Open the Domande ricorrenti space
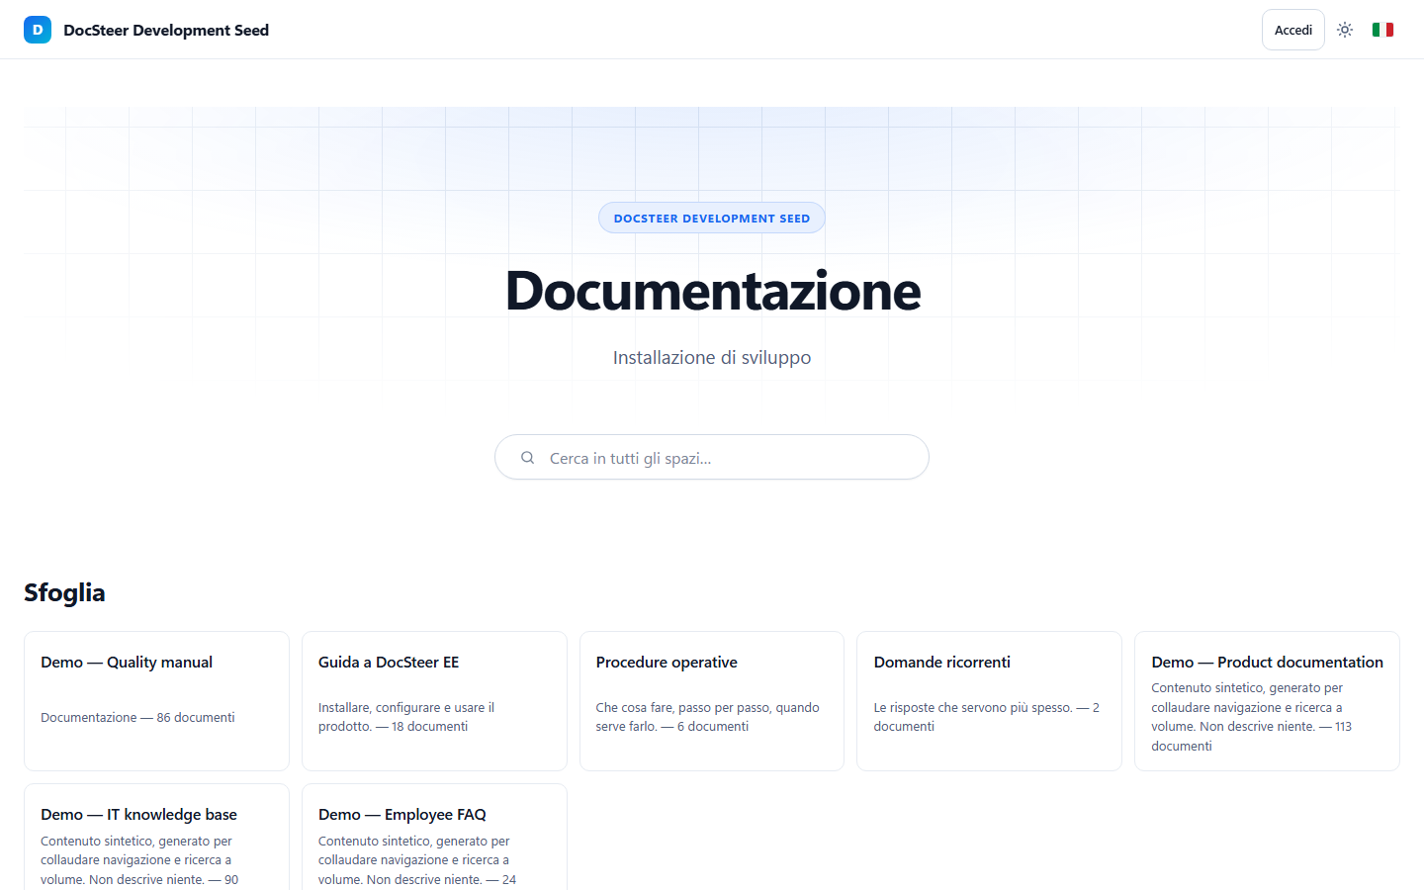 989,701
